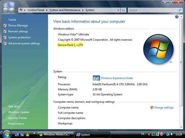185x138 pixels.
Task: Click the 32-bit Operating System value
Action: pos(107,94)
